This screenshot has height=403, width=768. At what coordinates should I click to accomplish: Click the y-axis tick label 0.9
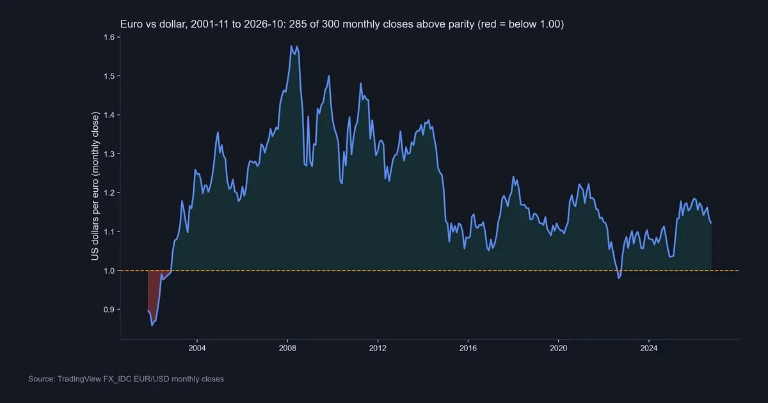109,310
